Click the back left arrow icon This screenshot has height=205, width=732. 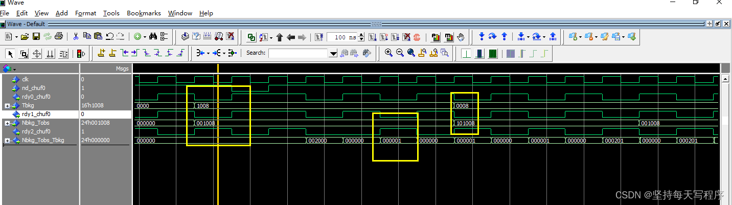[x=290, y=37]
